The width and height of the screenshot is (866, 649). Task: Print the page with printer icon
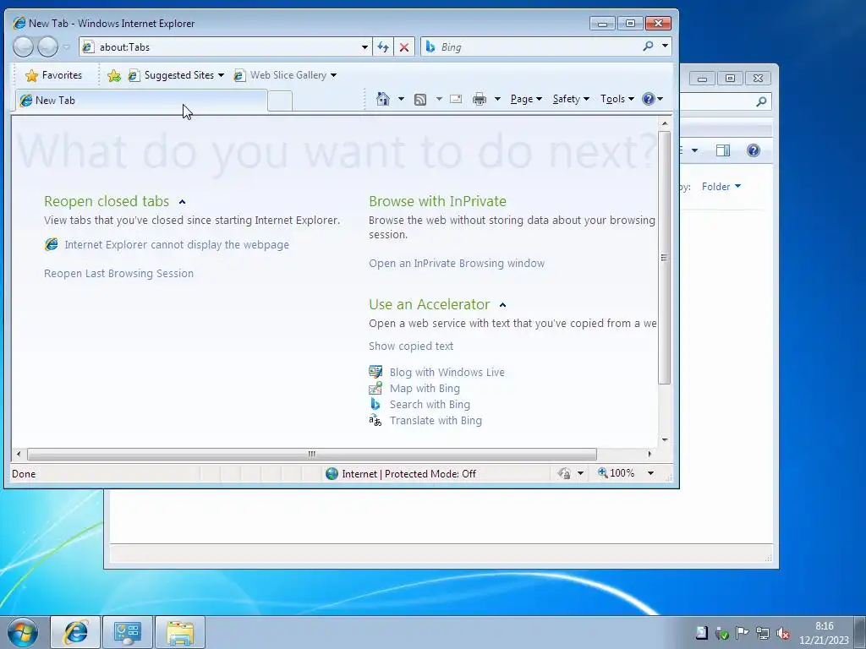[x=480, y=100]
